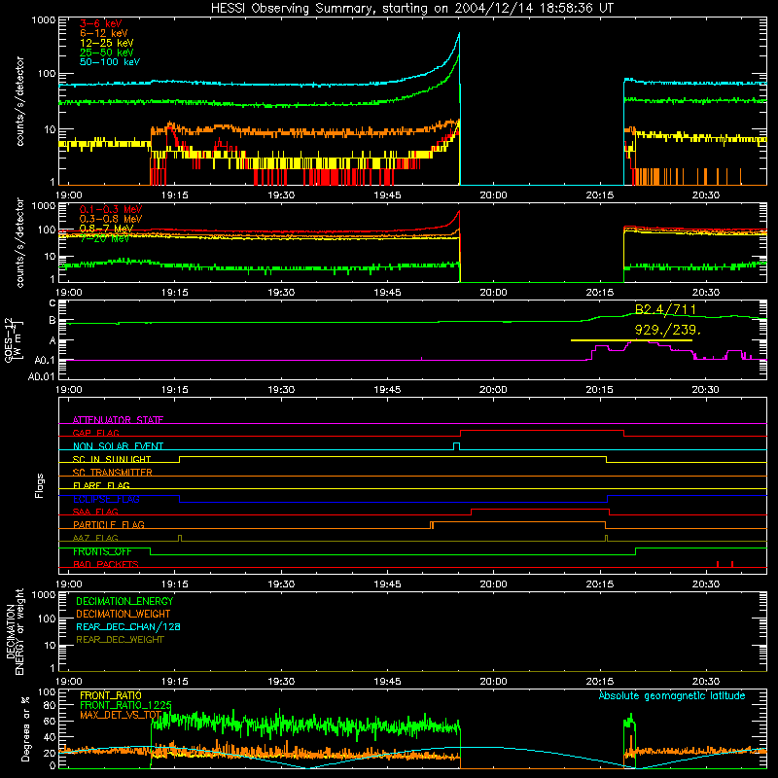Click the yellow 12-25 keV legend label
This screenshot has height=778, width=778.
click(106, 43)
